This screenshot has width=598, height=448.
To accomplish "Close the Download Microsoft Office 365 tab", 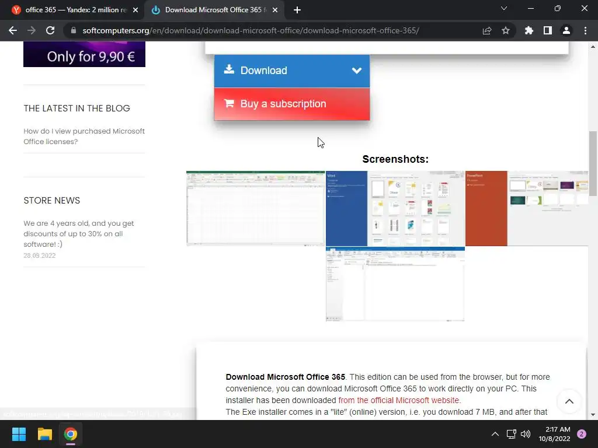I will click(275, 10).
